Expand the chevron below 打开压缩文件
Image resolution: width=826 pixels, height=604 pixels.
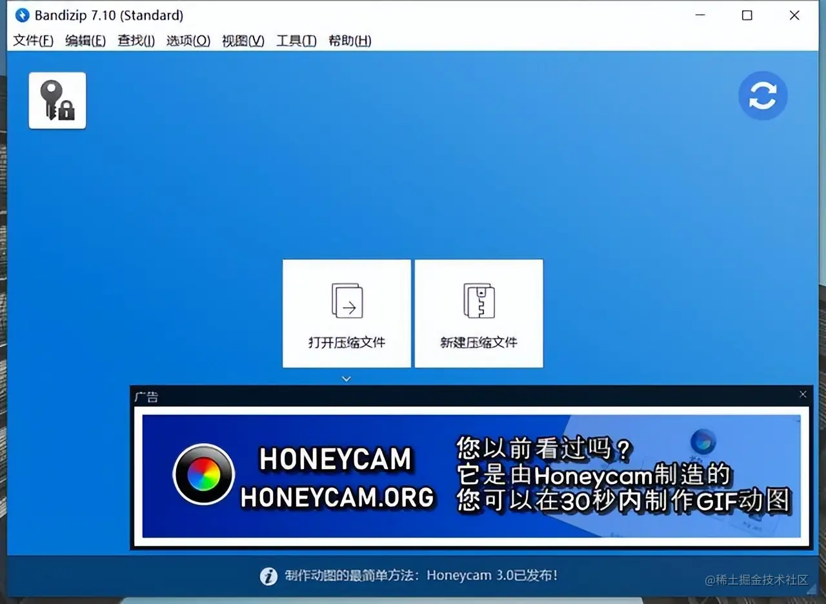click(347, 379)
